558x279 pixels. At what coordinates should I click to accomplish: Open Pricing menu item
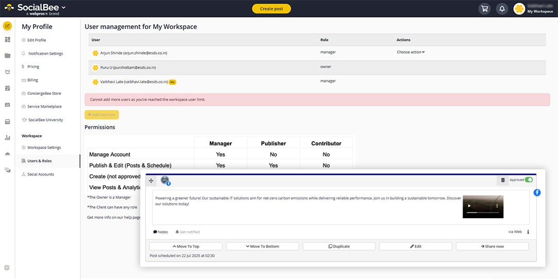click(x=30, y=67)
